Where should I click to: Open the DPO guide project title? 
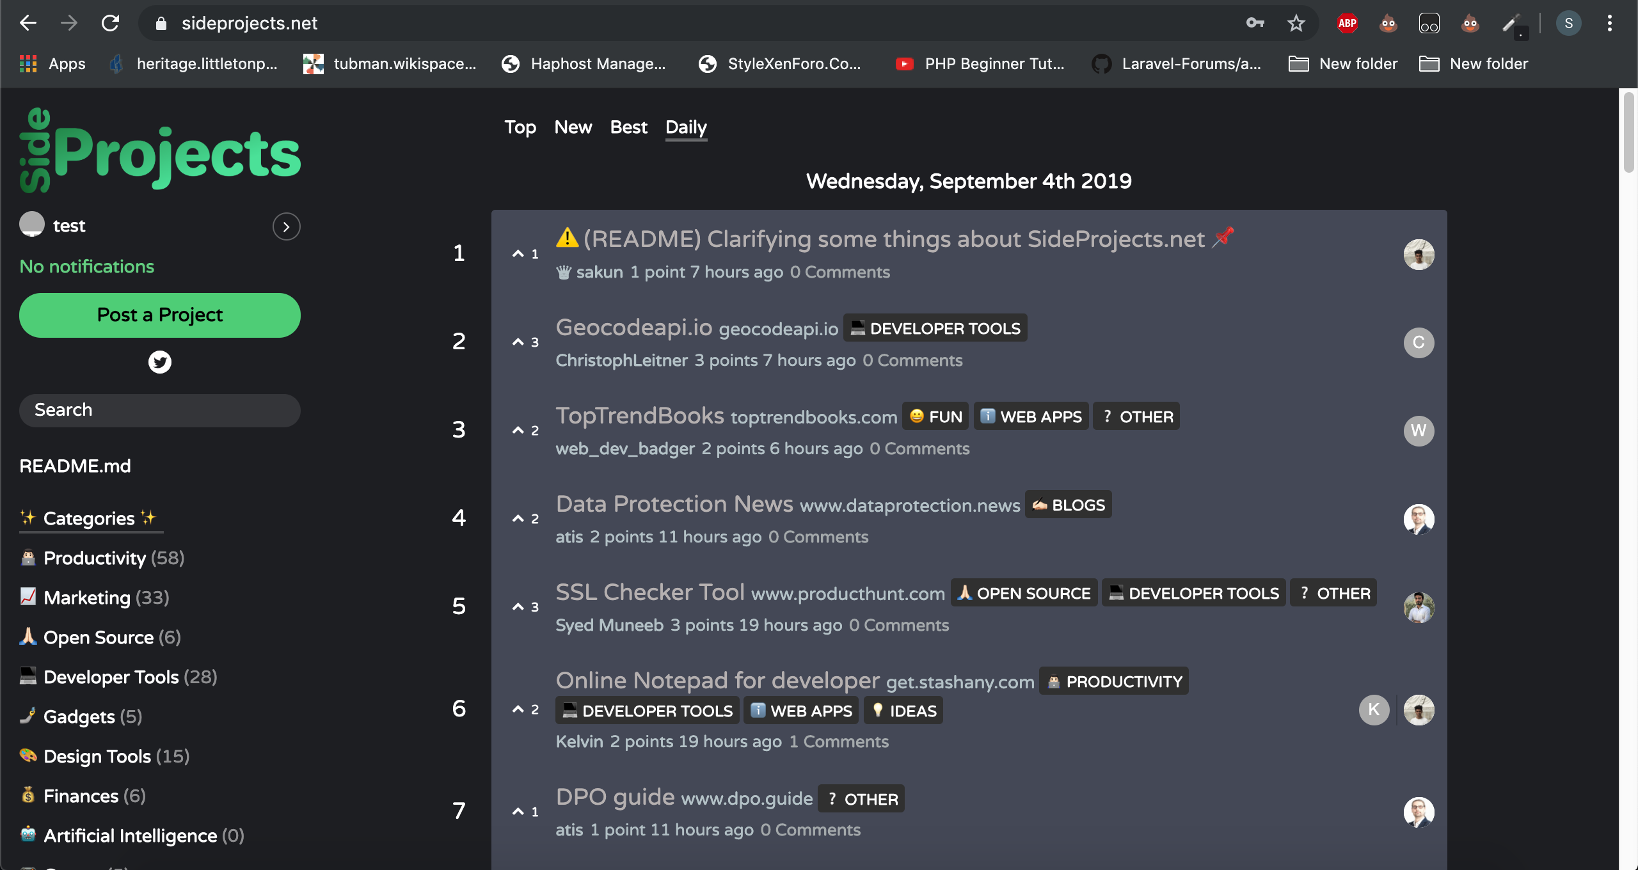pos(615,797)
